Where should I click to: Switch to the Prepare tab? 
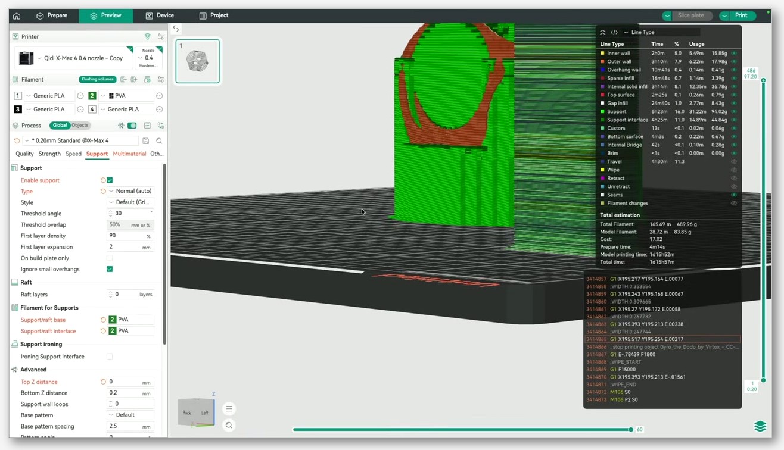click(x=52, y=15)
